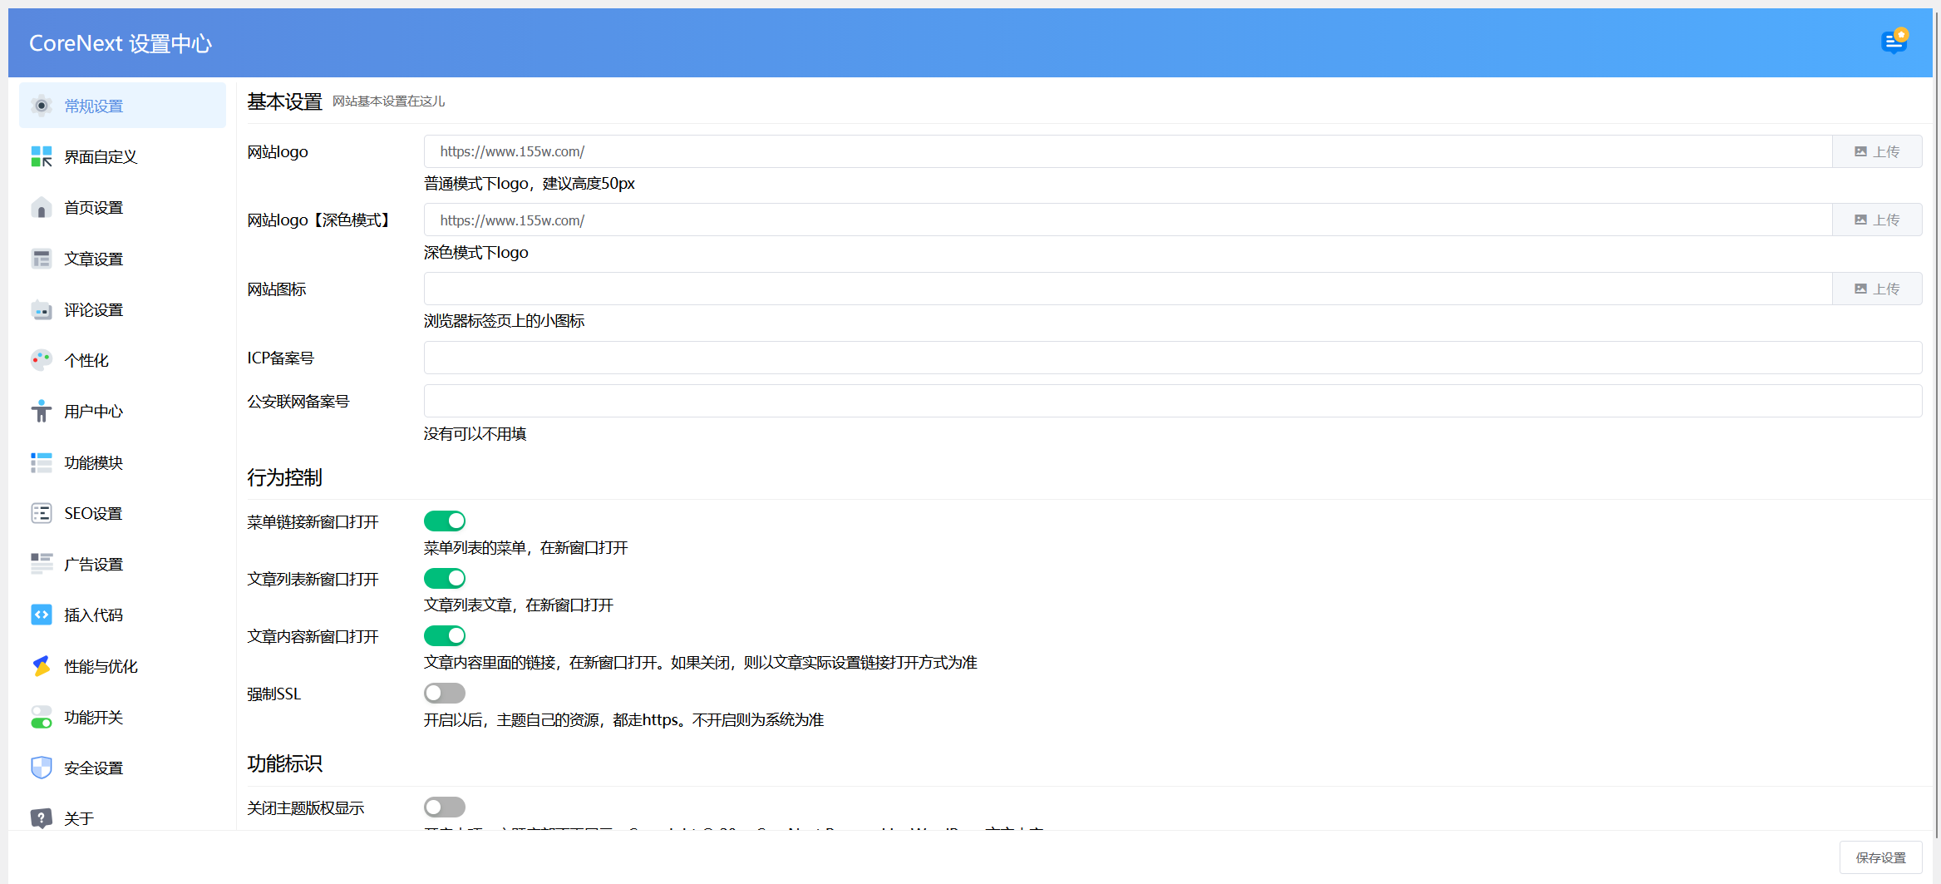Click the 用户中心 user icon

(x=42, y=411)
